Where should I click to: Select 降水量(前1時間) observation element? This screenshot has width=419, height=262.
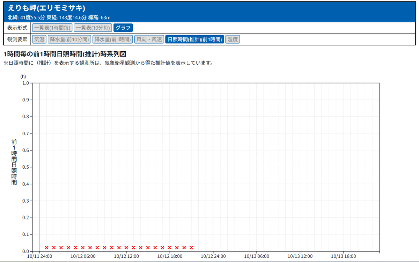point(112,39)
